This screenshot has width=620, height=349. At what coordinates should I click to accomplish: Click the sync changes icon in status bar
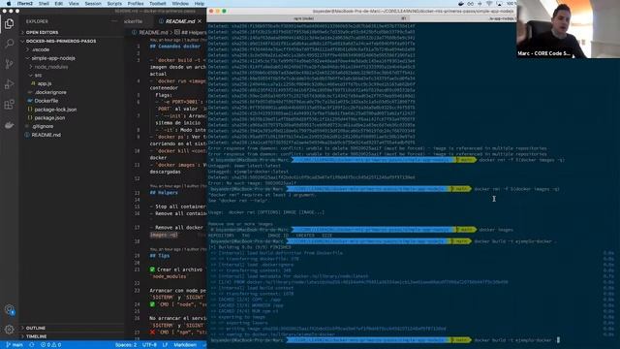[32, 345]
